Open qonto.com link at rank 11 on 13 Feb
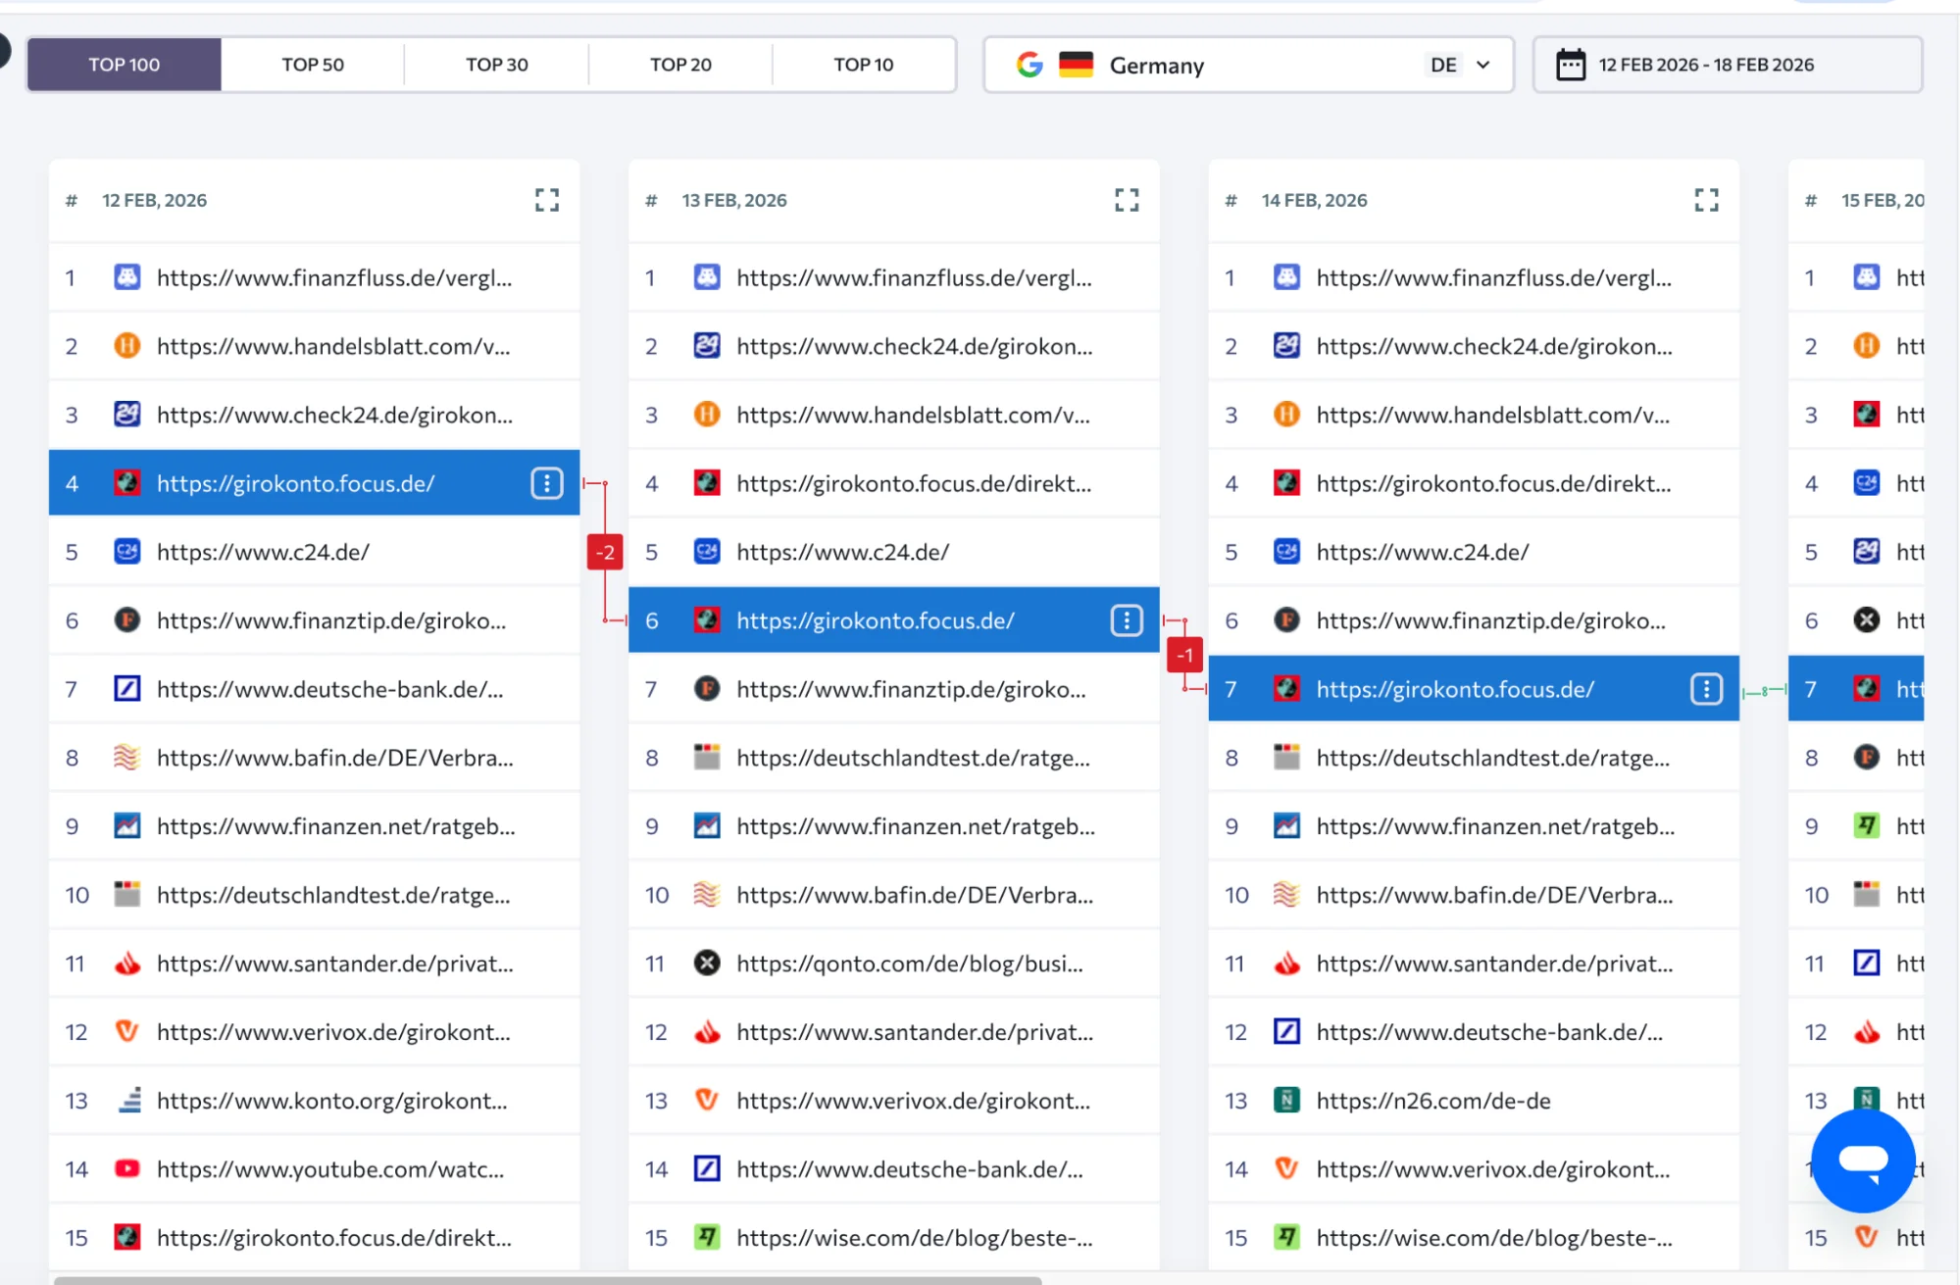Screen dimensions: 1960x1285 tap(910, 963)
